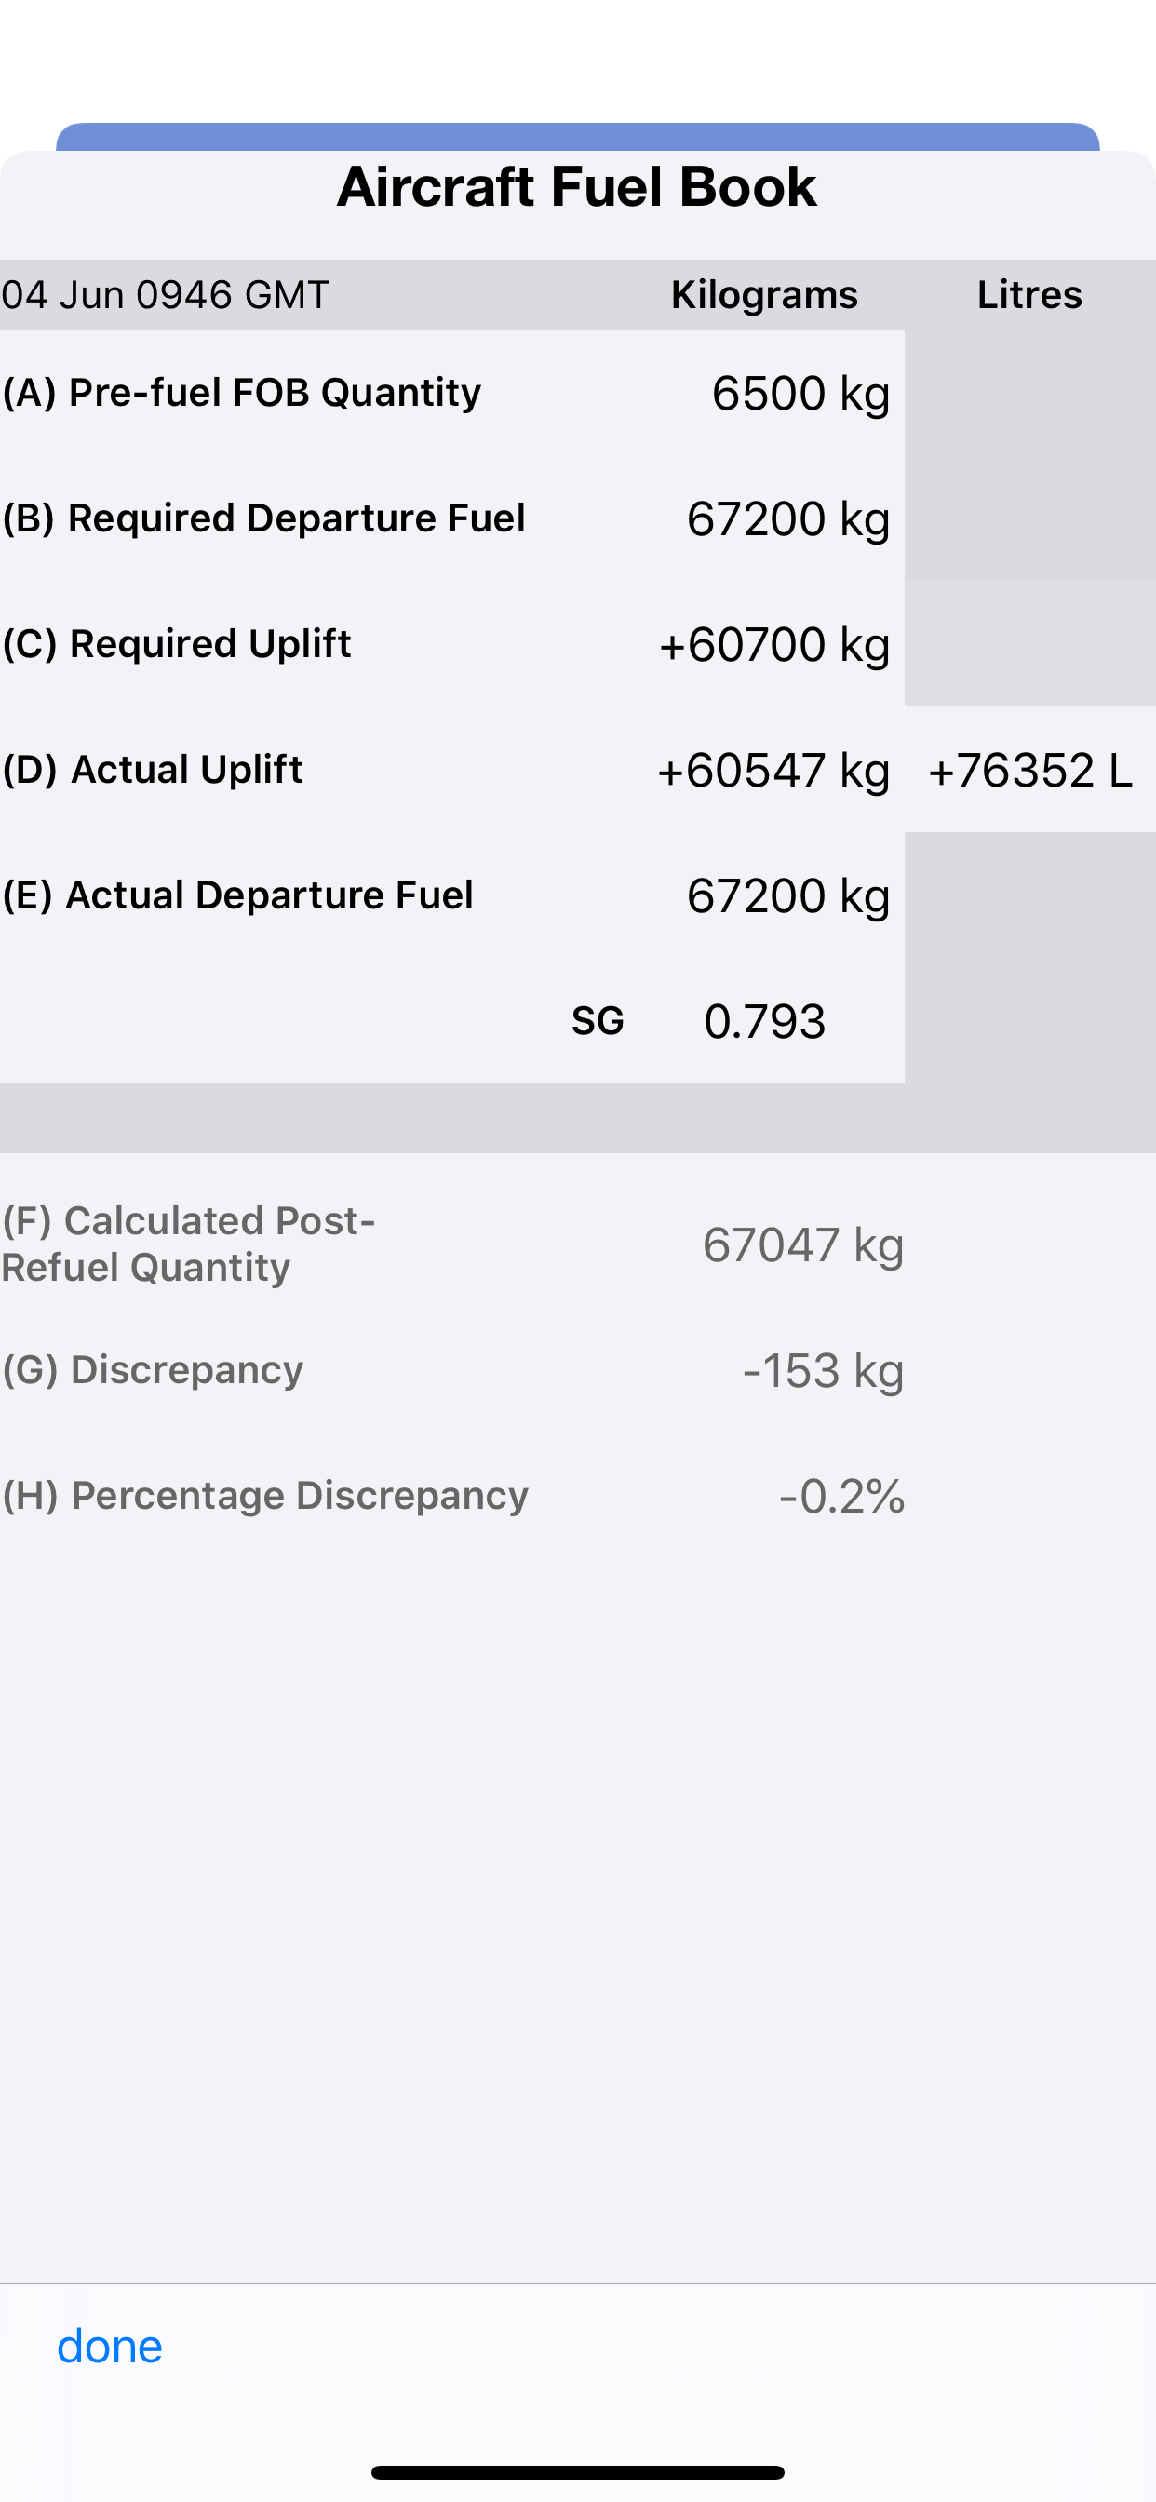Select the Required Uplift +60700 kg field
Image resolution: width=1156 pixels, height=2502 pixels.
point(774,645)
